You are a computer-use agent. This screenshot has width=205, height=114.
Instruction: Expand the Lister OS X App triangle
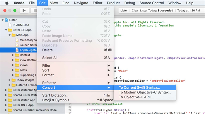tap(6, 105)
